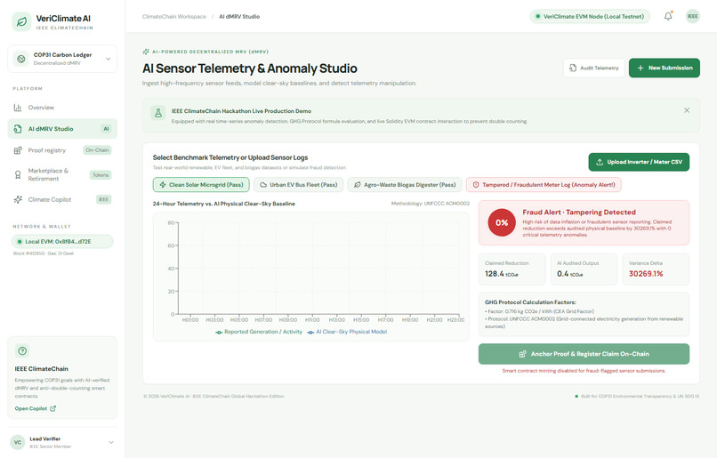The image size is (717, 458).
Task: Select the Clean Solar Microgrid (Pass) dataset
Action: click(201, 185)
